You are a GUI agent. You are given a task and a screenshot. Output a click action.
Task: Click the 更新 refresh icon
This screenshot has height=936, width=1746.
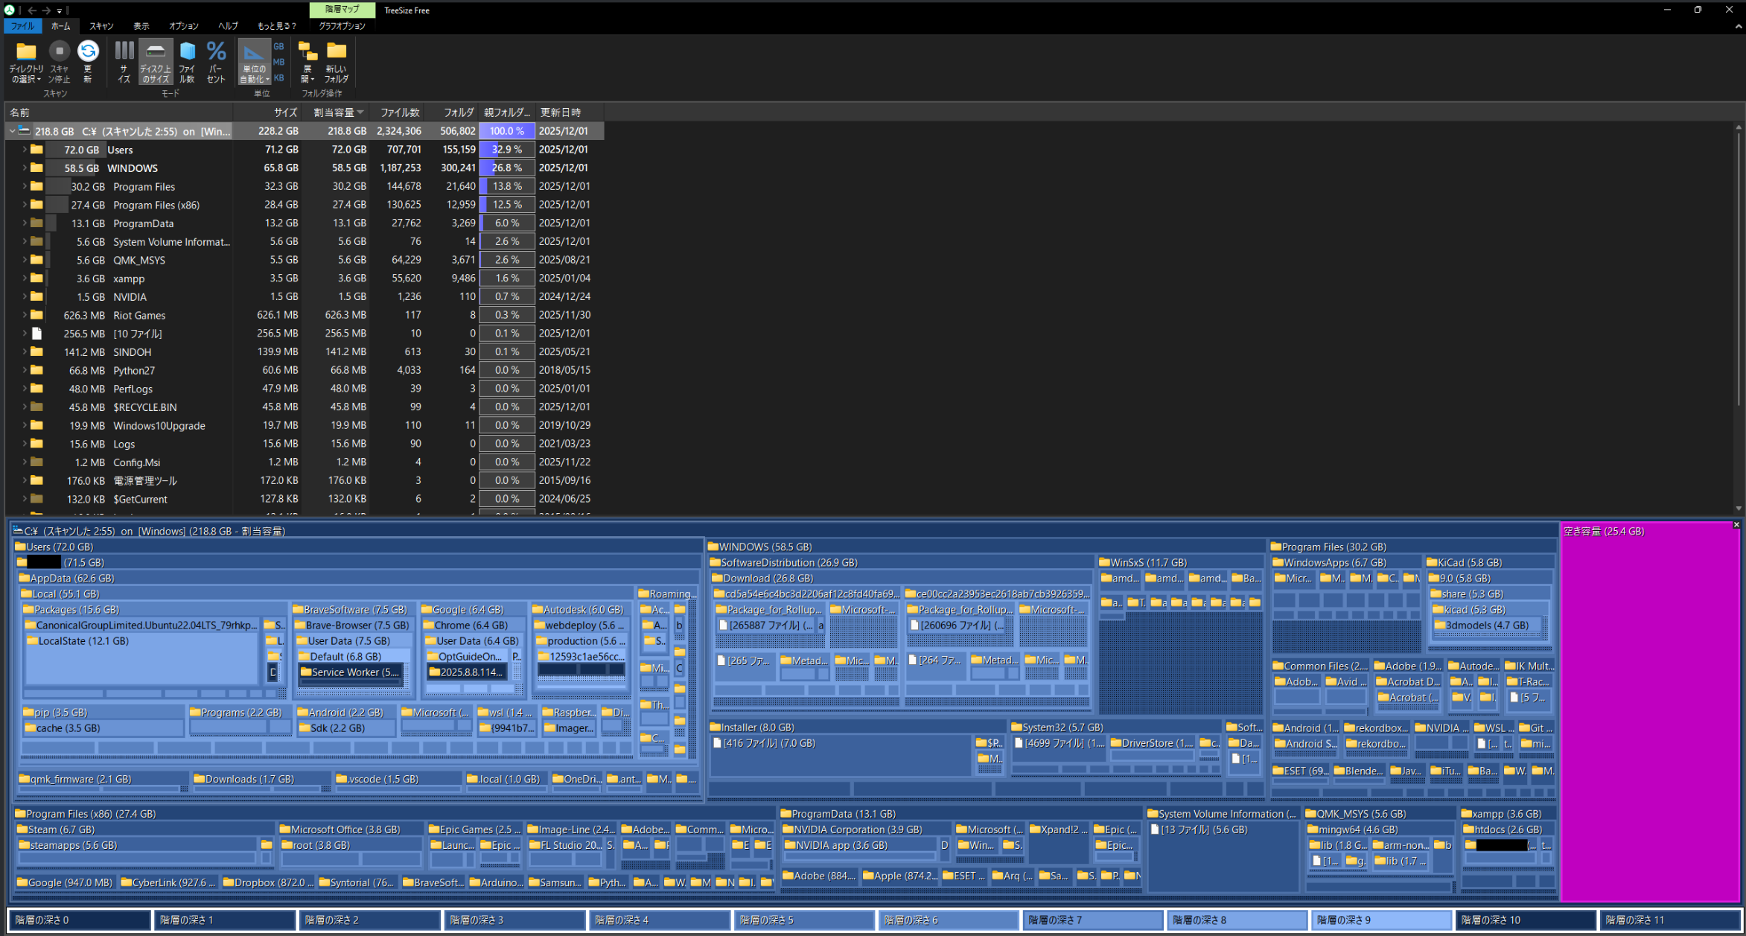[88, 51]
